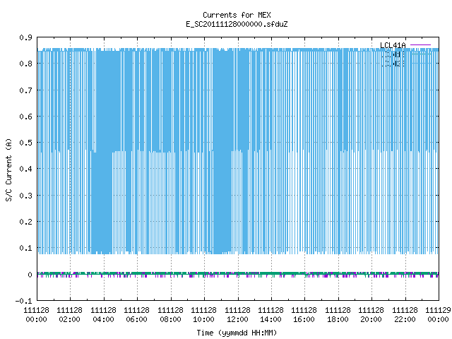Click the 0.5 y-axis tick label
Screen dimensions: 452x339
tap(25, 143)
